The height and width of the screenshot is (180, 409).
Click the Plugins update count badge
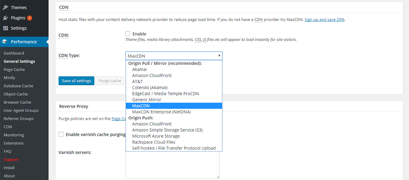(x=30, y=18)
